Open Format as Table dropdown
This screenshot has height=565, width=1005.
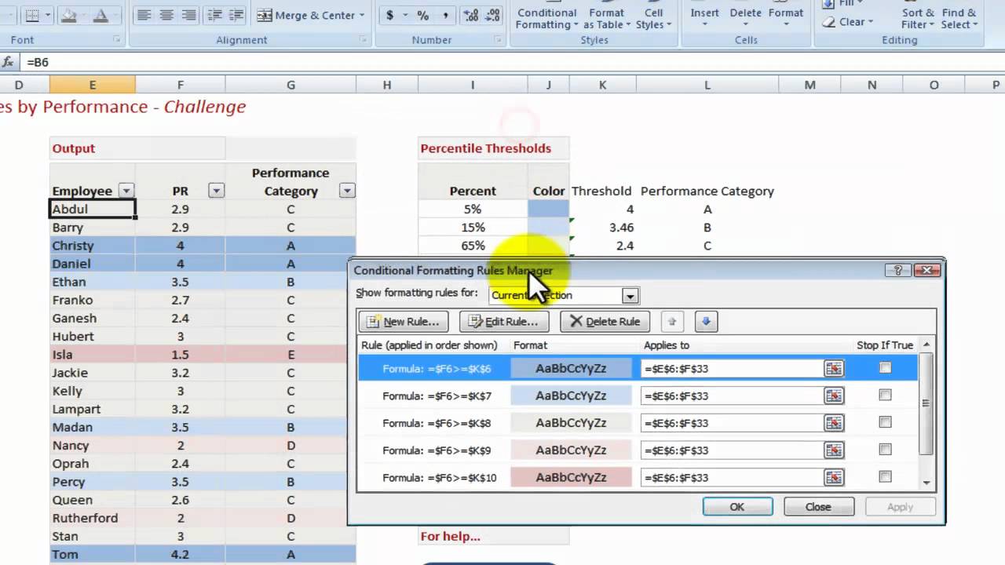(x=606, y=19)
